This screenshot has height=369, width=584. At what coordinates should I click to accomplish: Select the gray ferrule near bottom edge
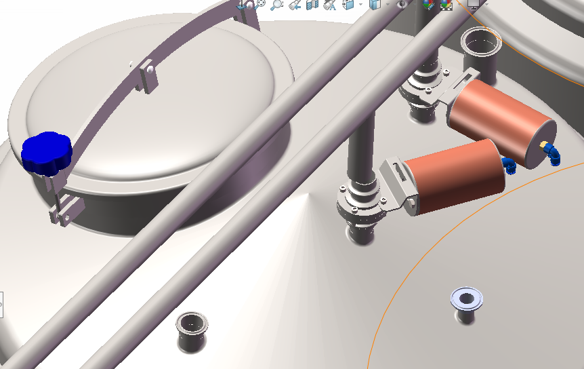pyautogui.click(x=192, y=332)
